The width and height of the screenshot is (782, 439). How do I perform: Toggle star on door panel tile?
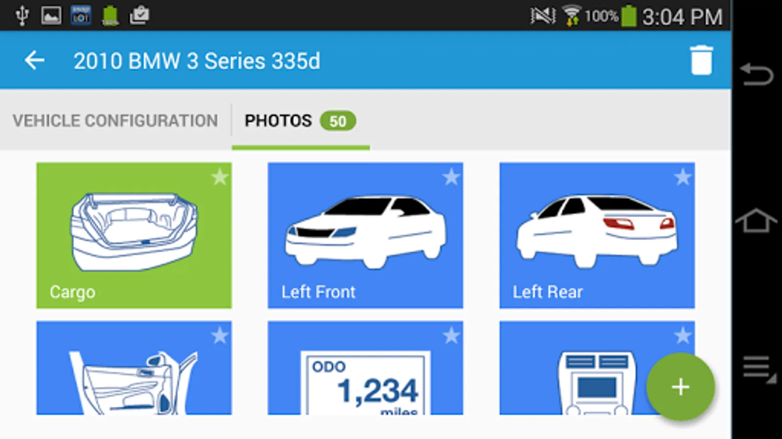[220, 336]
